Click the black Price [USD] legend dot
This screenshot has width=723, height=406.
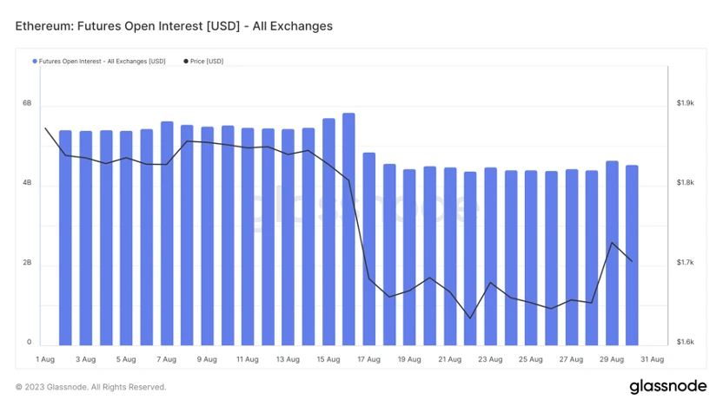click(x=186, y=62)
